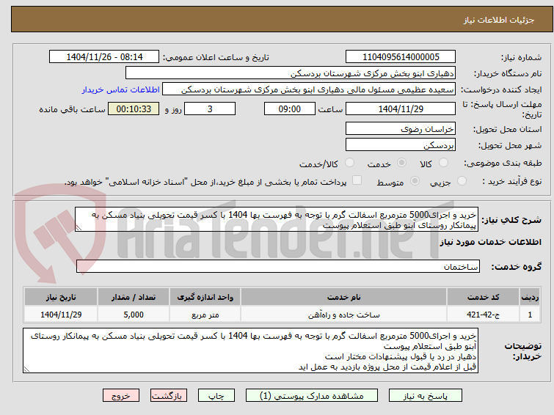Screen dimensions: 554x415
Task: Click the resize handle of توضیحات خریدار box
Action: click(26, 370)
